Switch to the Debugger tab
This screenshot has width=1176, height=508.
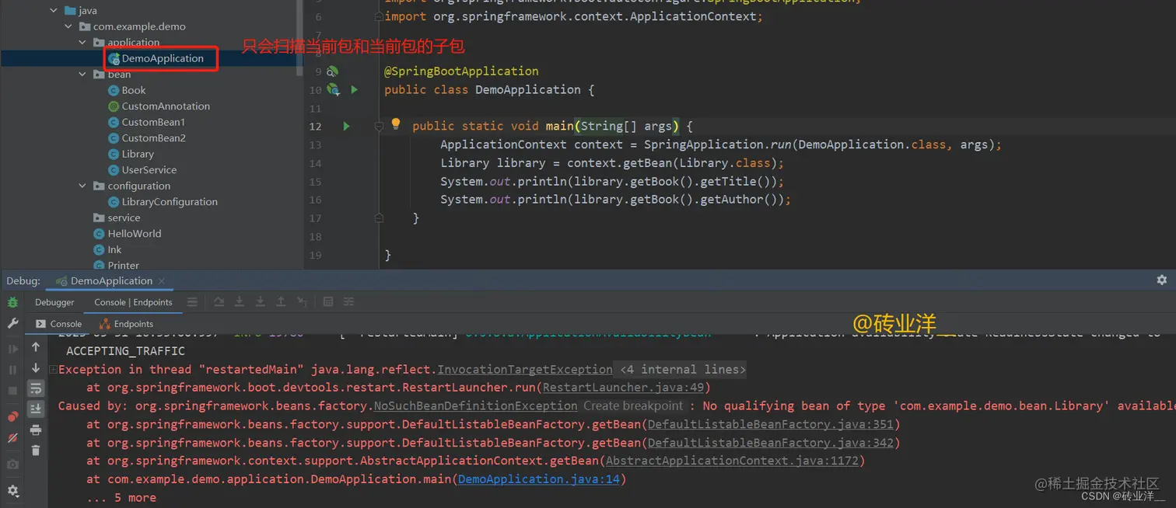[x=54, y=302]
